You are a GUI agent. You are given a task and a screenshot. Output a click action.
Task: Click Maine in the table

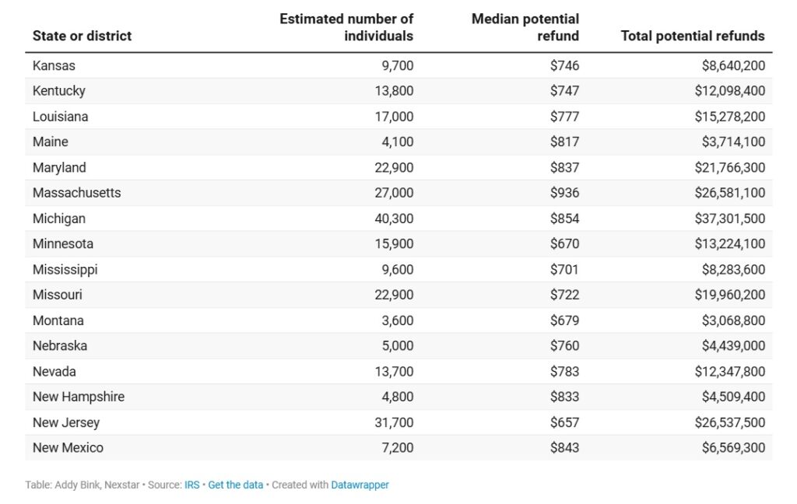tap(50, 142)
